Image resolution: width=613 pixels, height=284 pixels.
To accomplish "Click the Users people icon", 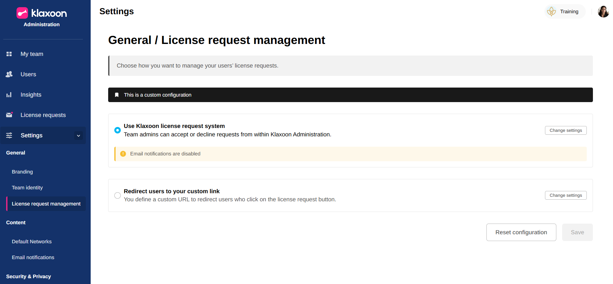I will (x=9, y=74).
